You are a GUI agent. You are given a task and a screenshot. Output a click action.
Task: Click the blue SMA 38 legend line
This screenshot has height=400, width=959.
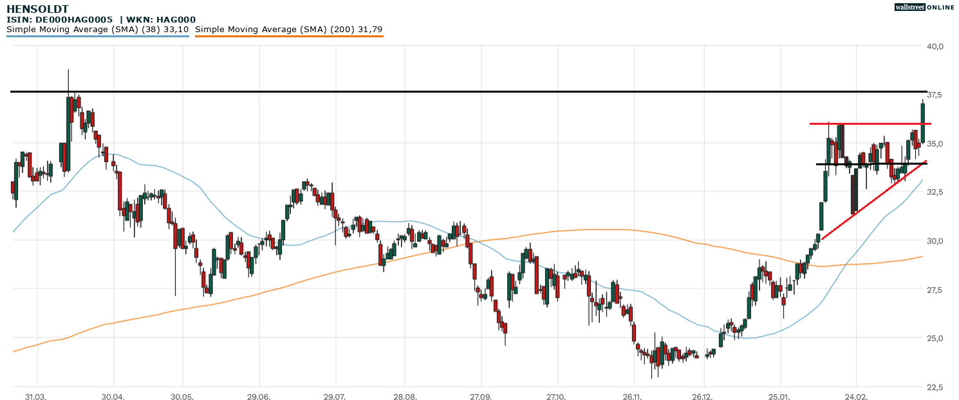pyautogui.click(x=97, y=36)
